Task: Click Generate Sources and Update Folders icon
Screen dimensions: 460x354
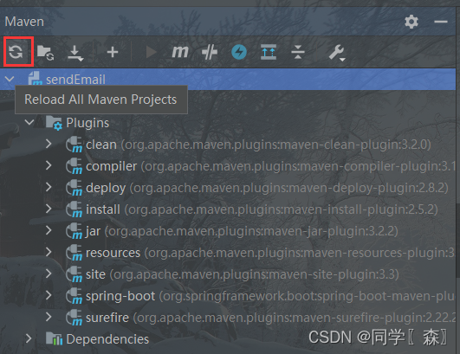Action: pyautogui.click(x=45, y=53)
